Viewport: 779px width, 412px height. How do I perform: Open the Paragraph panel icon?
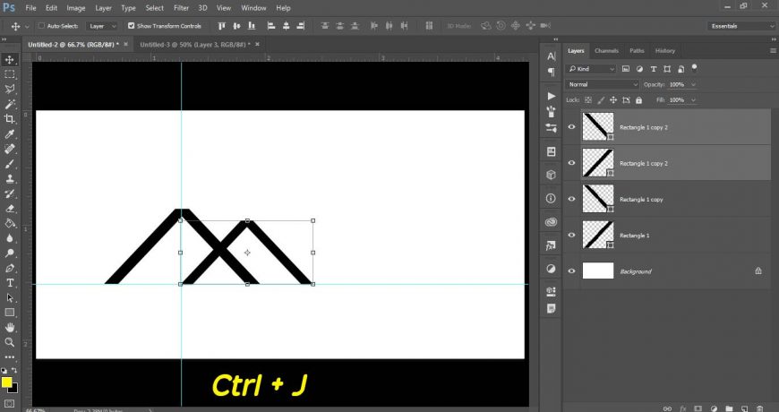[551, 72]
